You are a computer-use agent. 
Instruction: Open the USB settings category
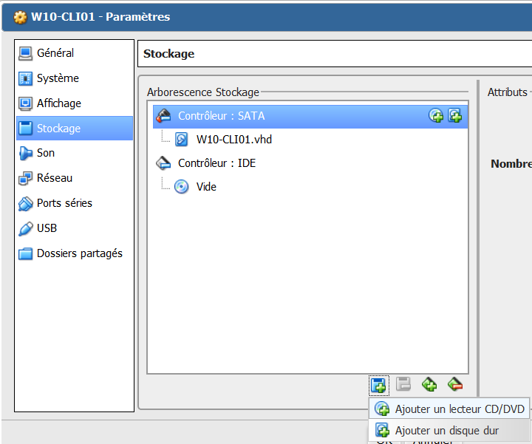(75, 228)
